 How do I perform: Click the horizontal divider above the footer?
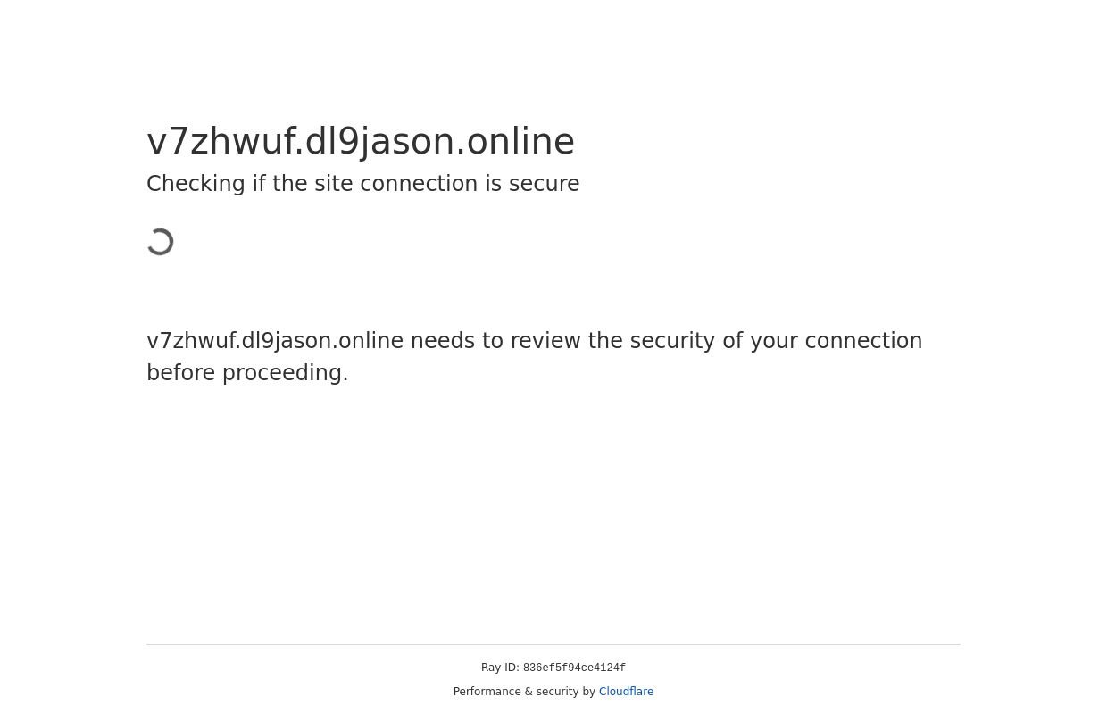(553, 644)
